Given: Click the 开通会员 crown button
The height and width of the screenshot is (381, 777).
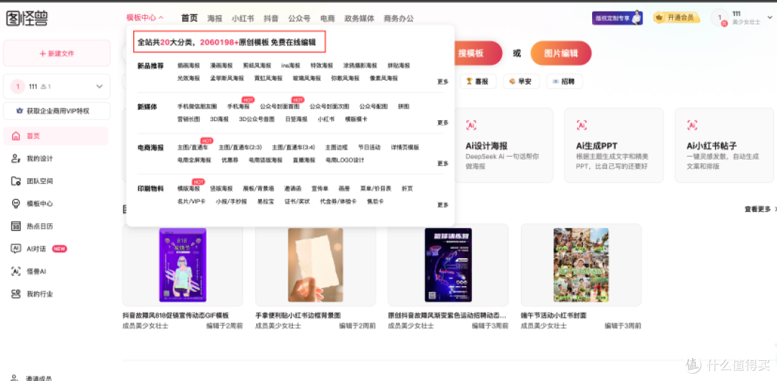Looking at the screenshot, I should tap(676, 18).
